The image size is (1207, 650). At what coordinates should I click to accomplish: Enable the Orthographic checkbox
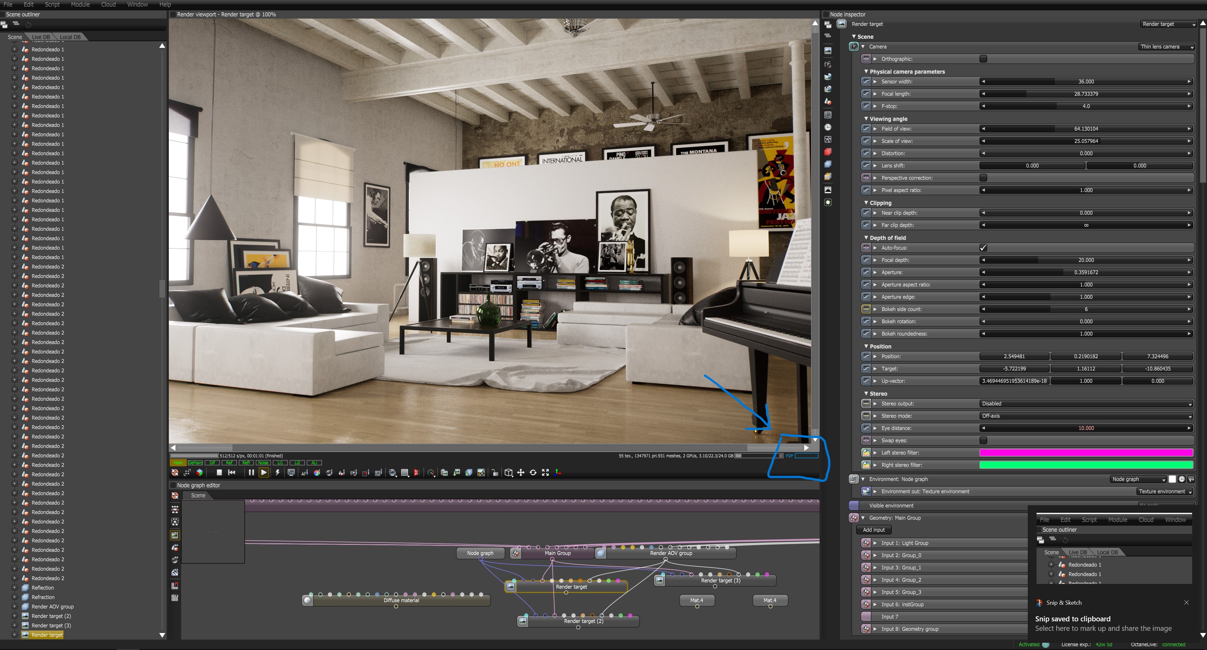(x=983, y=59)
